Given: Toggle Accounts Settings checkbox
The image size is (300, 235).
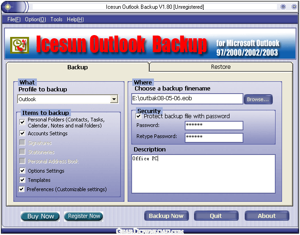Looking at the screenshot, I should (22, 133).
